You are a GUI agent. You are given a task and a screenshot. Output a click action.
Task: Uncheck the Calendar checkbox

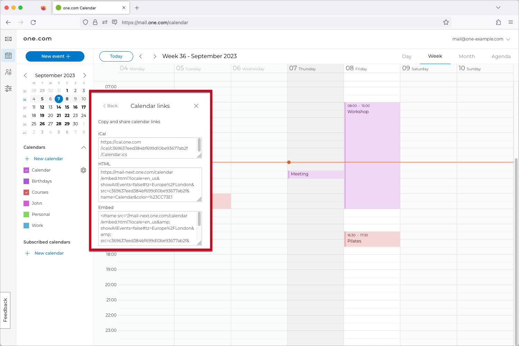[x=26, y=170]
